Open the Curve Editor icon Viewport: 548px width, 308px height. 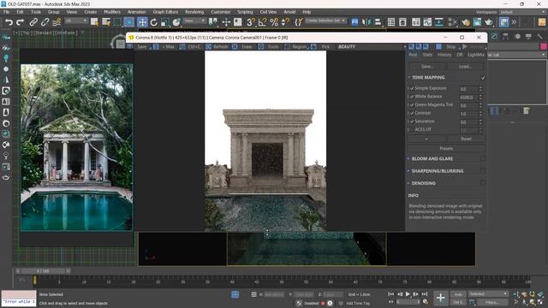(427, 22)
